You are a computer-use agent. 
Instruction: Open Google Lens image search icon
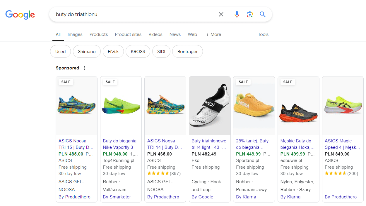tap(250, 14)
